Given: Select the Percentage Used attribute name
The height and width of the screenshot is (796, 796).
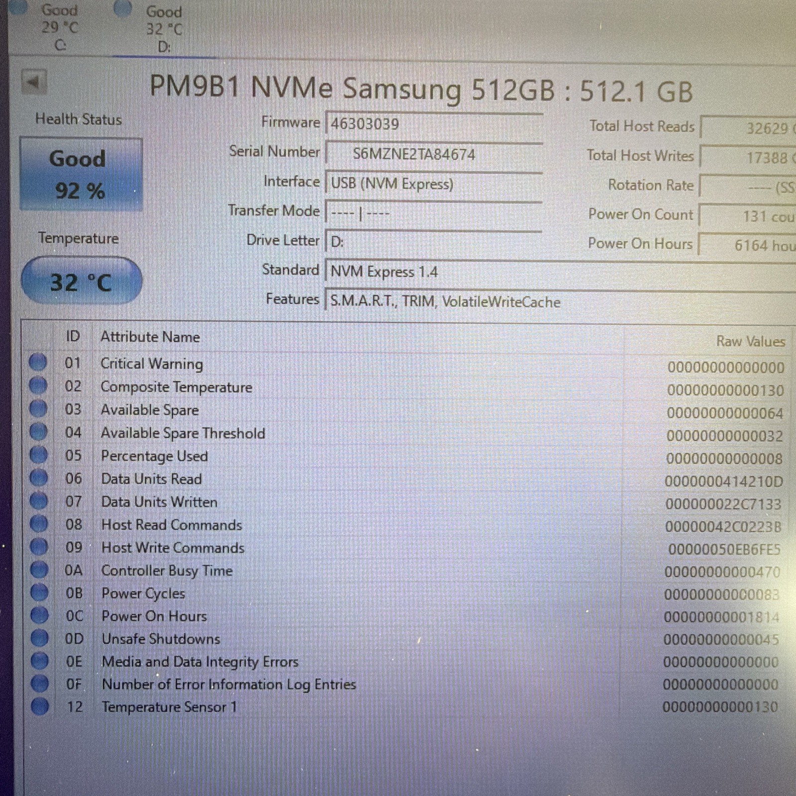Looking at the screenshot, I should (155, 456).
